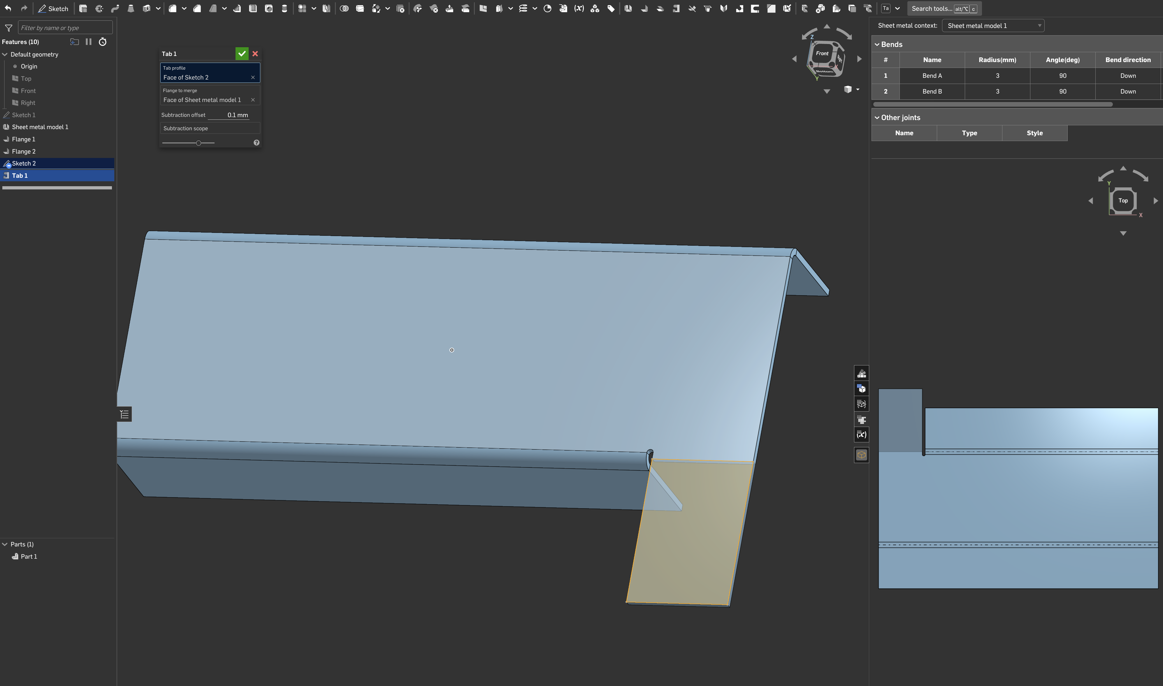Screen dimensions: 1163x686
Task: Select the Revolve tool
Action: [x=99, y=8]
